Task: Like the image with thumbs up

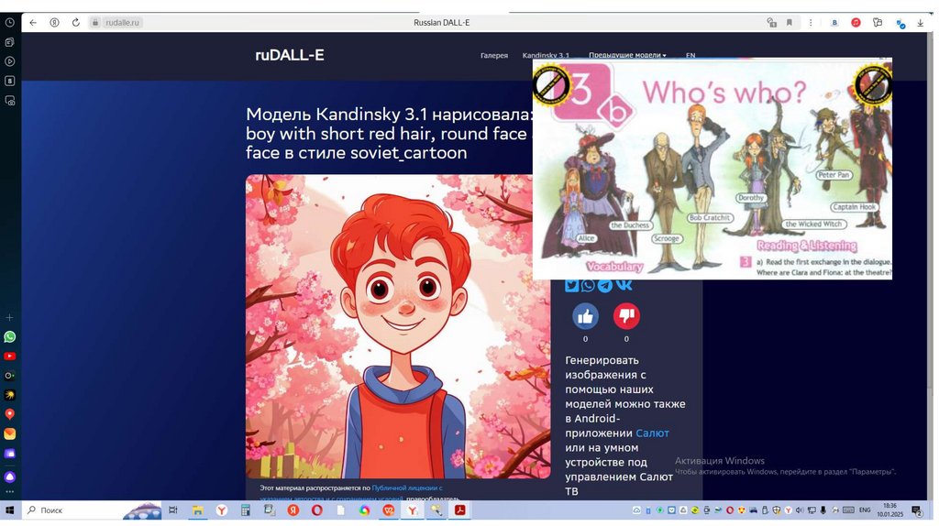Action: (585, 316)
